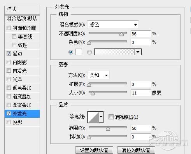Click the gradient preview bar

pyautogui.click(x=114, y=52)
